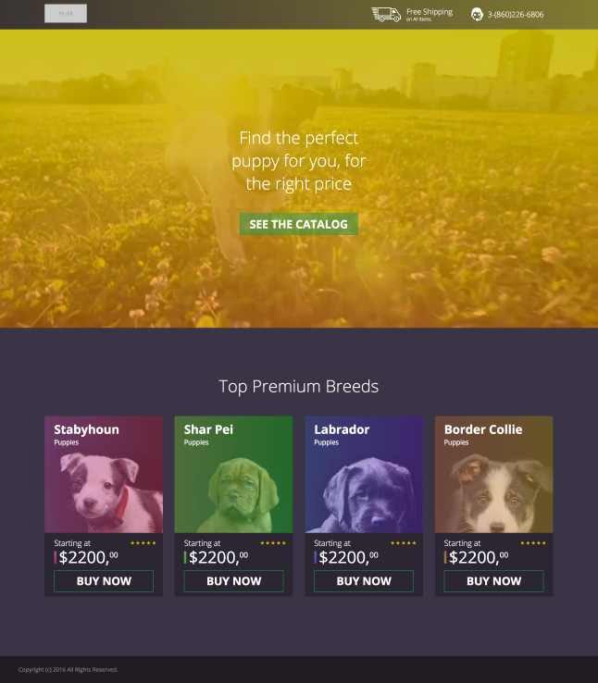The width and height of the screenshot is (598, 683).
Task: Click the Top Premium Breeds heading
Action: tap(299, 386)
